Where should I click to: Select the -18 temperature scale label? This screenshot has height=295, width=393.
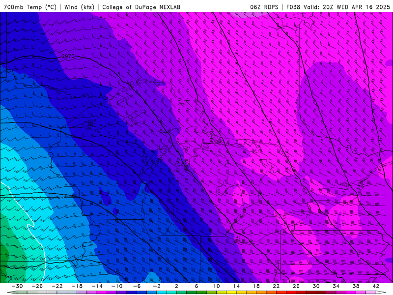point(77,286)
